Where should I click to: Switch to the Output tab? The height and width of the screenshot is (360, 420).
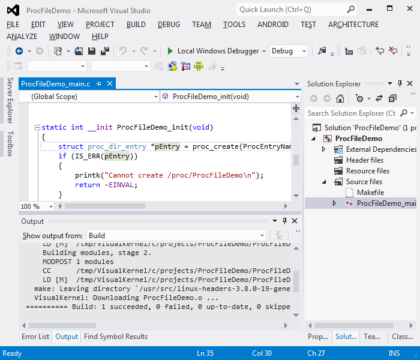(67, 337)
